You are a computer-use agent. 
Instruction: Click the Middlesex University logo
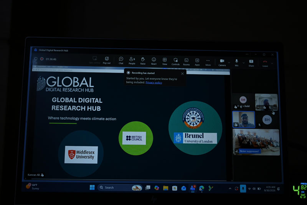81,155
